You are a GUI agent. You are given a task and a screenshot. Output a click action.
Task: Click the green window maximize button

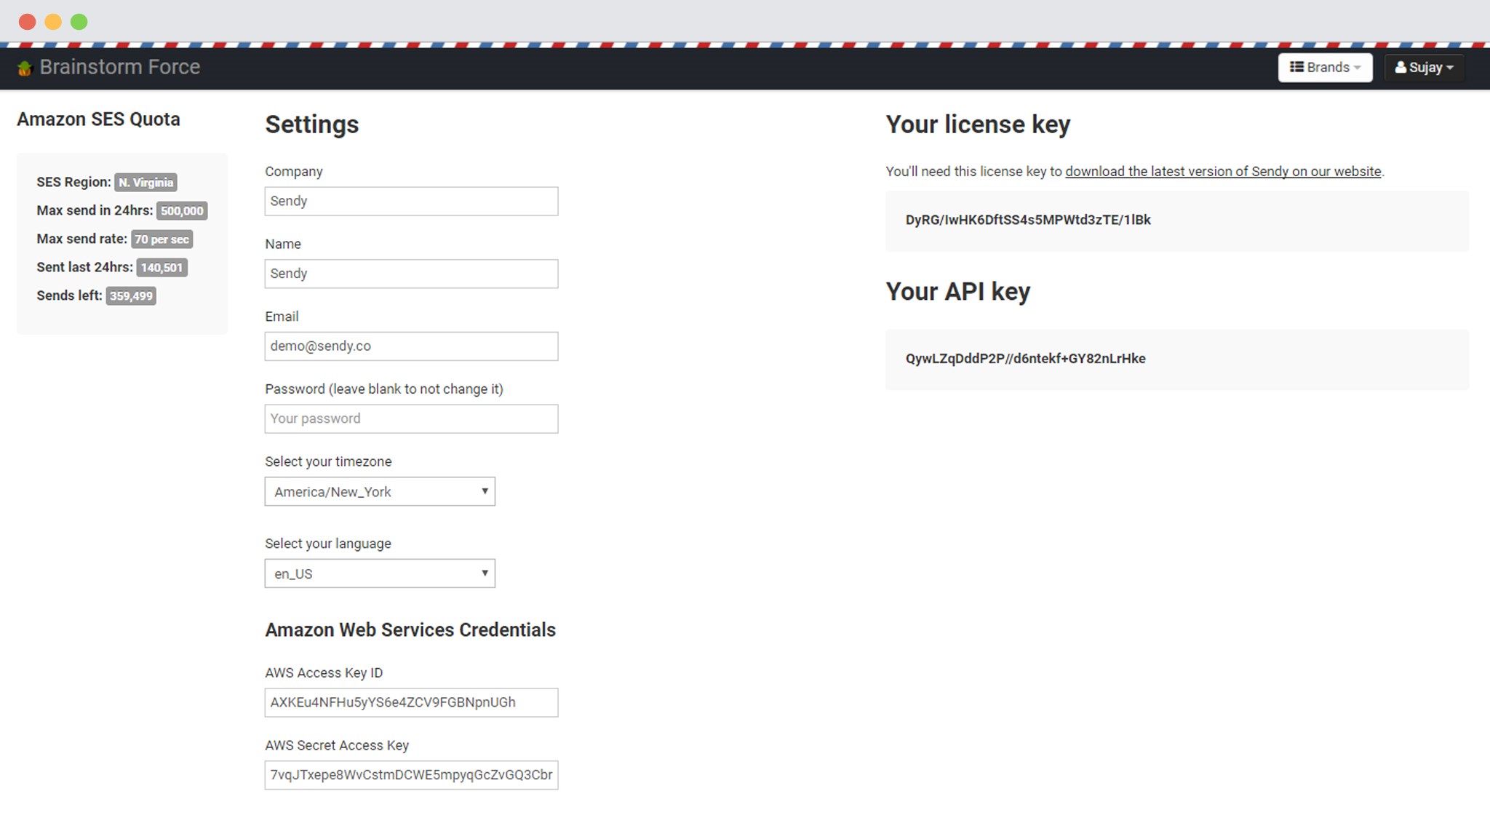point(79,22)
